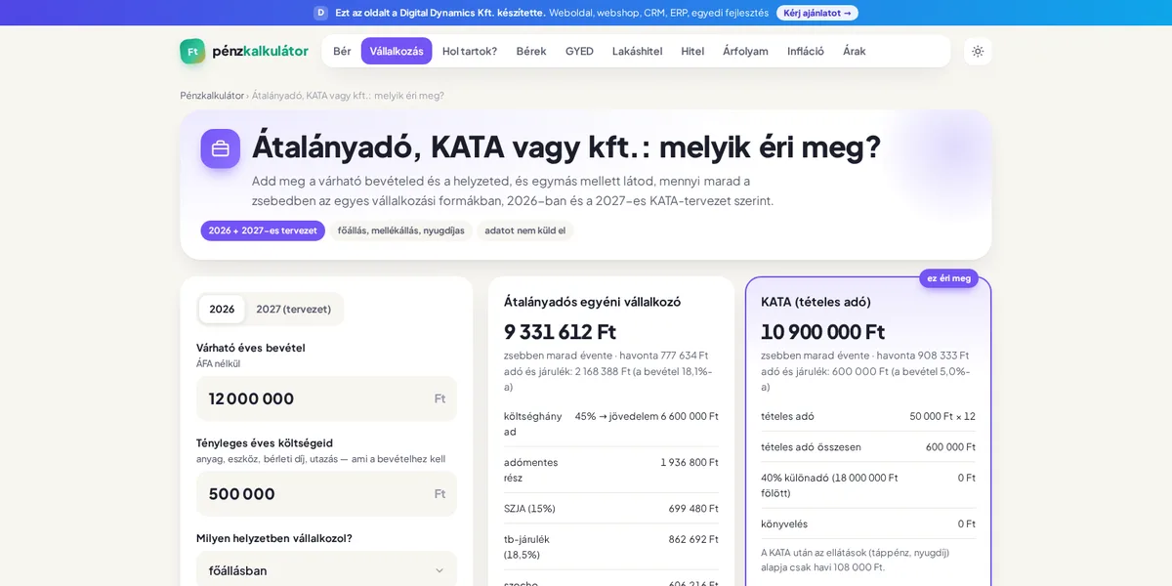Open the Árak menu item

point(855,51)
